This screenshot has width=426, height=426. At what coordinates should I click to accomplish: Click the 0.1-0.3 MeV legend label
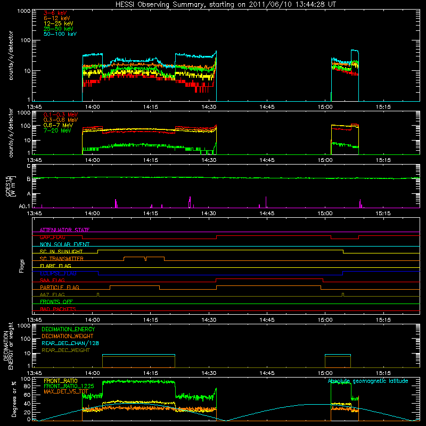tap(61, 114)
